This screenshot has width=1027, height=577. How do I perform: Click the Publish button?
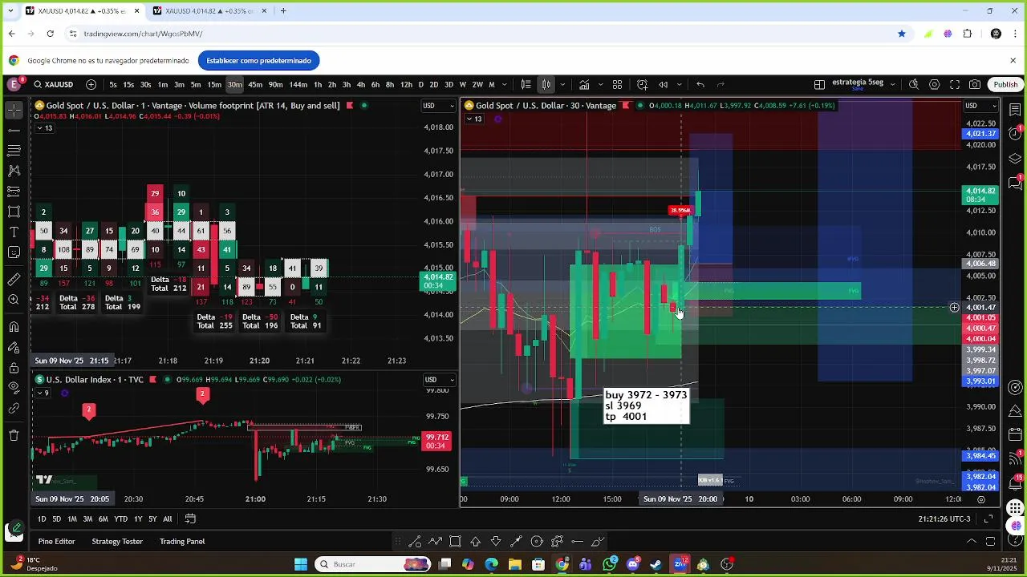[x=1005, y=84]
